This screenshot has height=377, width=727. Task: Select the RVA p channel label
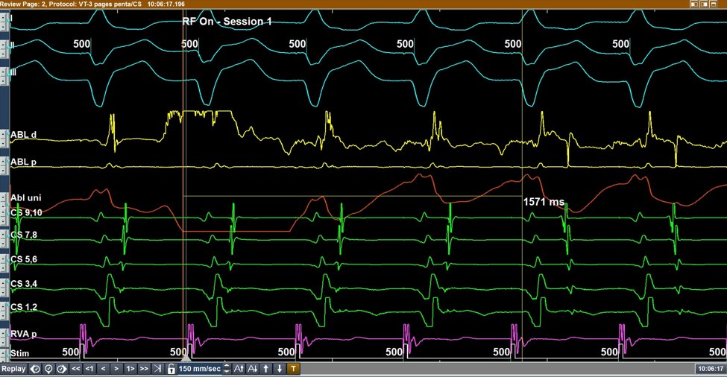(x=24, y=334)
